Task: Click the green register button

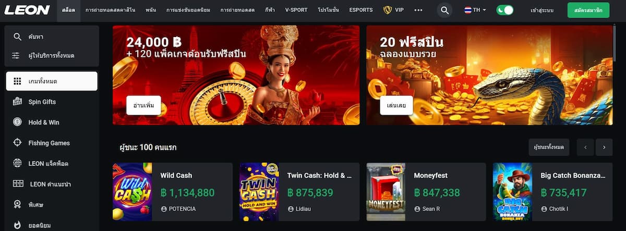Action: [x=588, y=10]
